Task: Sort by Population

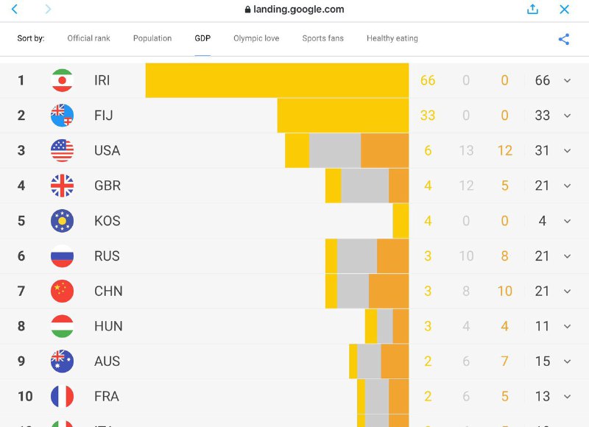Action: click(x=152, y=38)
